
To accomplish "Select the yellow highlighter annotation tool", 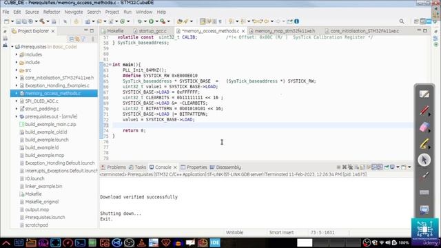I will pyautogui.click(x=424, y=143).
